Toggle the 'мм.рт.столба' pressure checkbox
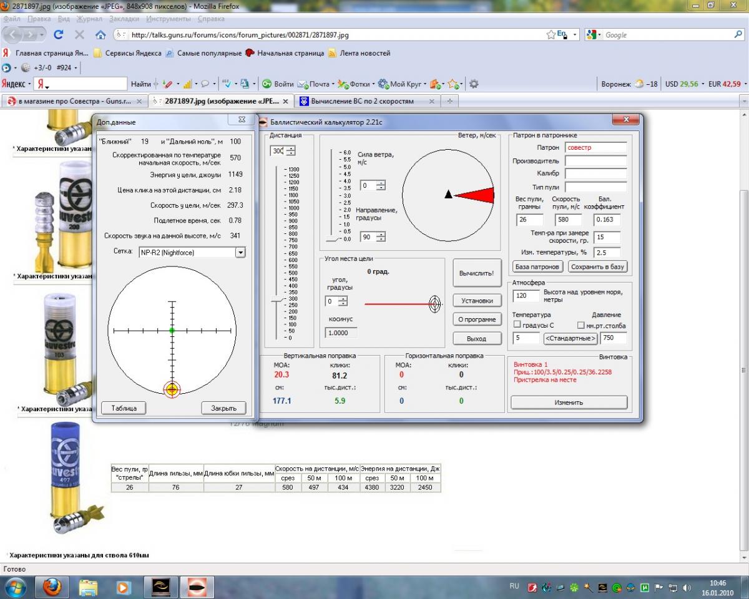Image resolution: width=749 pixels, height=599 pixels. pyautogui.click(x=581, y=325)
